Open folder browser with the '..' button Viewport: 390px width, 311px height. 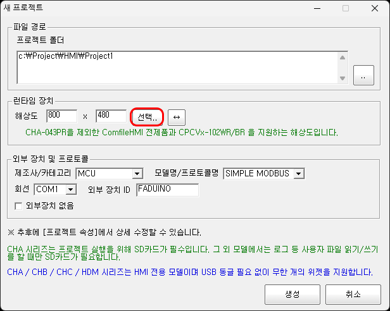point(363,76)
